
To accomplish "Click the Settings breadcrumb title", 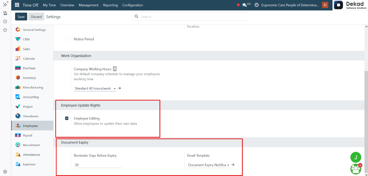I will tap(53, 17).
